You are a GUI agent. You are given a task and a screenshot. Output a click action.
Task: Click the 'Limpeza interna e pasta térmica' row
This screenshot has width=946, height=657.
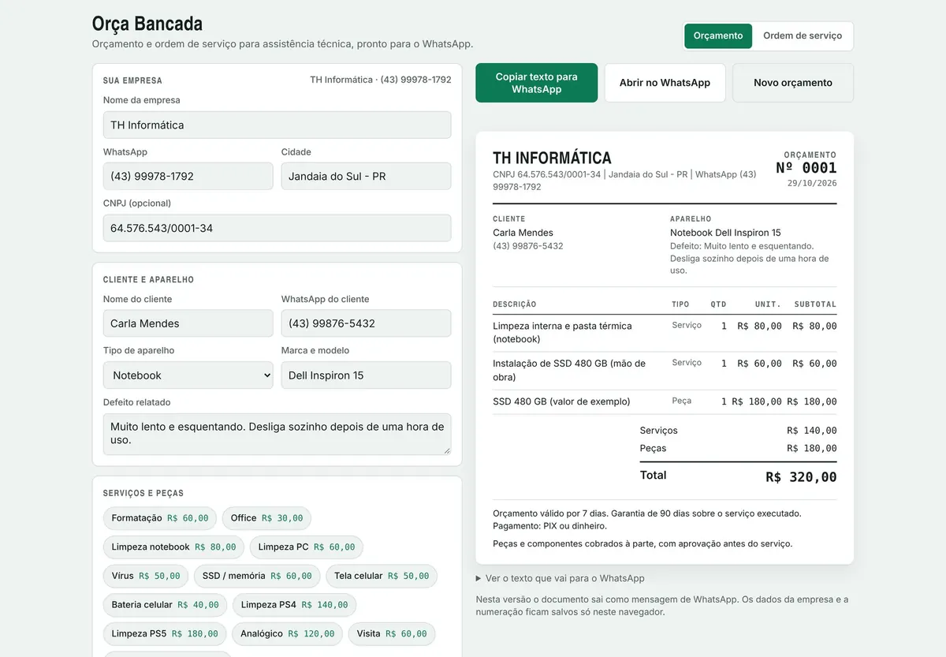pyautogui.click(x=665, y=332)
